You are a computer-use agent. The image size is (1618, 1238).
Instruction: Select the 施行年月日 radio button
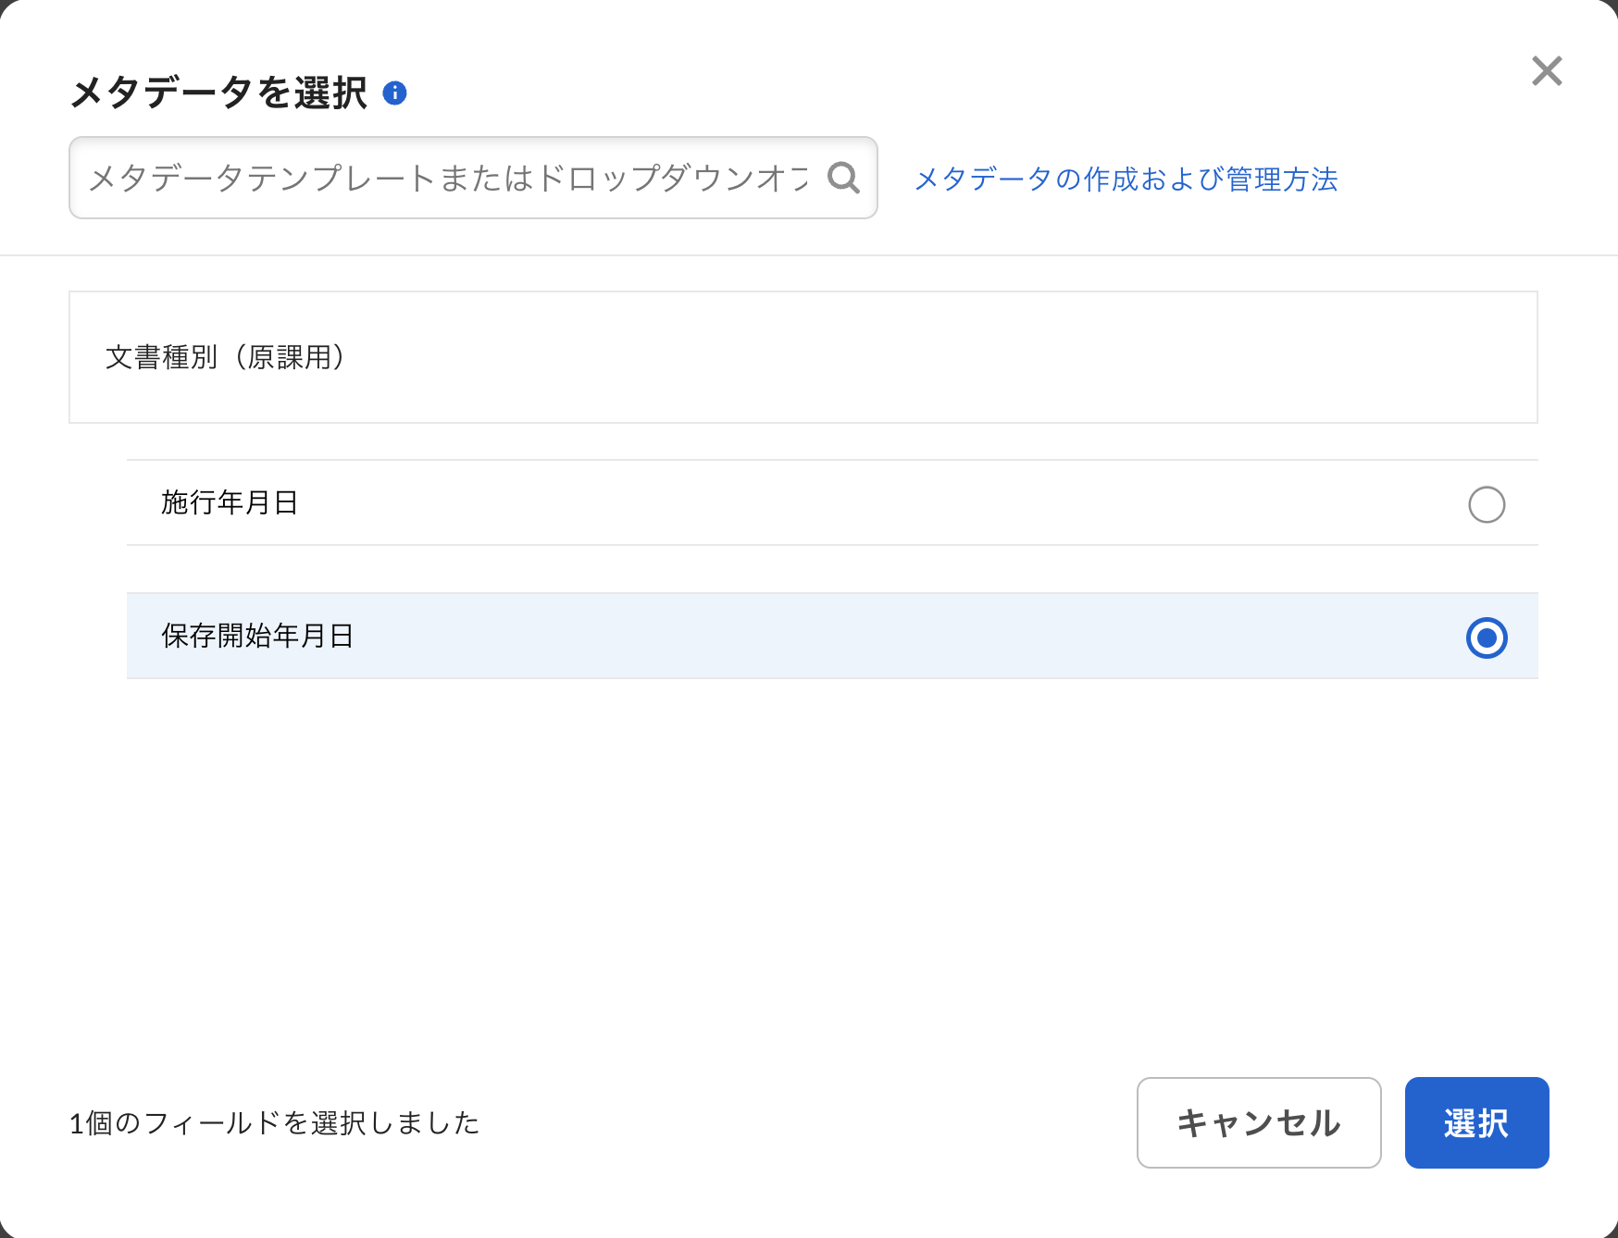pos(1487,504)
